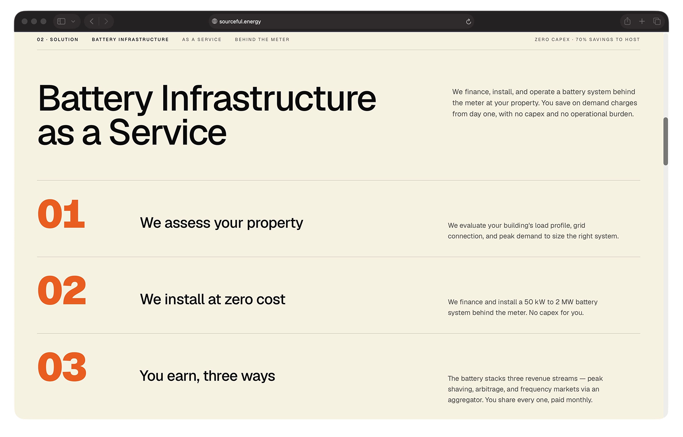Image resolution: width=683 pixels, height=437 pixels.
Task: Click the website security globe icon
Action: point(214,21)
